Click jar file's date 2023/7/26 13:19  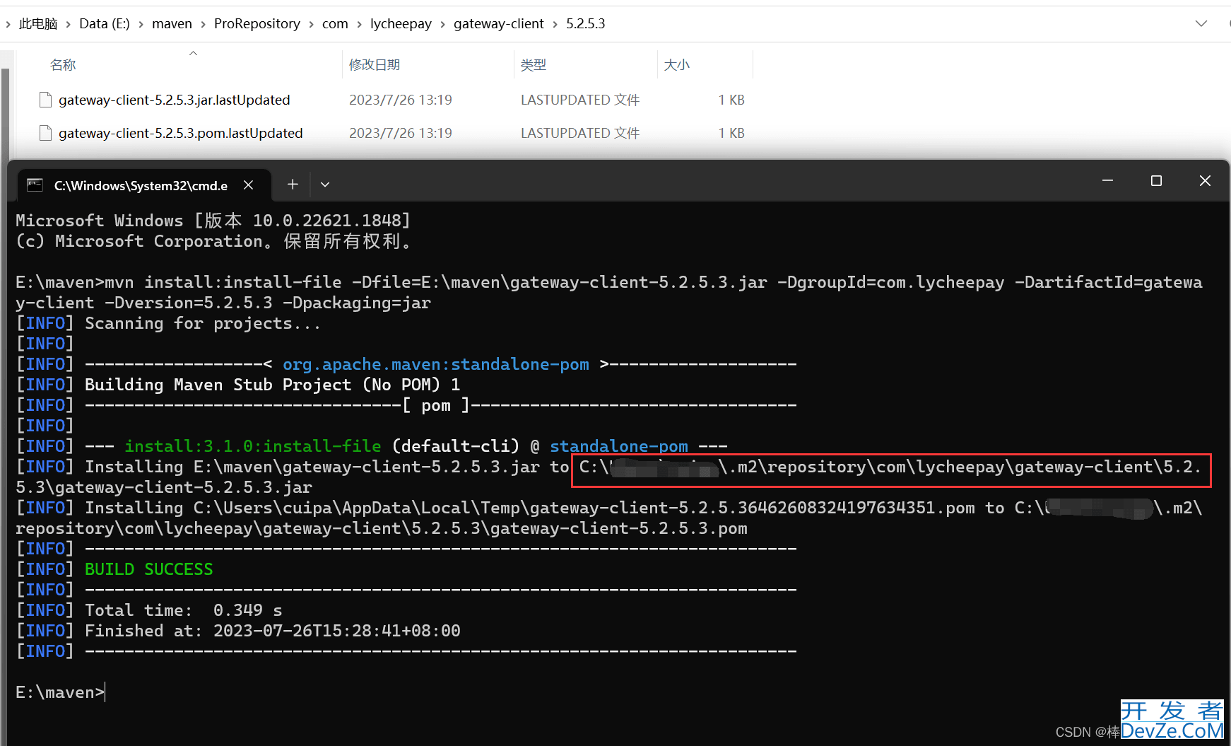click(x=401, y=100)
